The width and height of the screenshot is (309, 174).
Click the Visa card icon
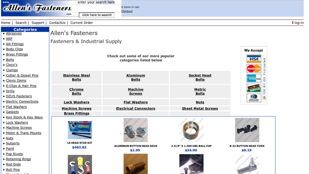click(254, 59)
